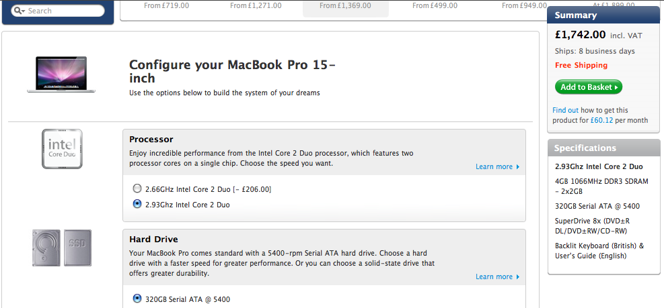
Task: Select 320GB Serial ATA @ 5400 drive
Action: pos(137,299)
